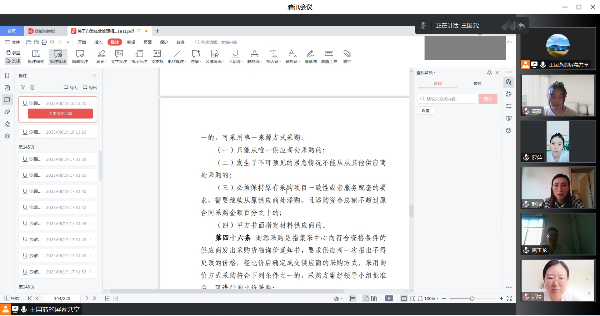Open bookmark panel from left sidebar
Image resolution: width=600 pixels, height=316 pixels.
coord(7,76)
